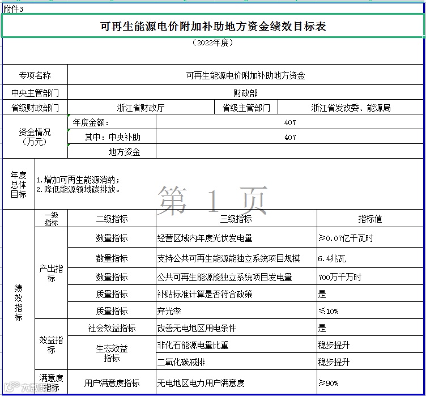Select the 财政部 cell
Image resolution: width=426 pixels, height=396 pixels.
coord(246,92)
